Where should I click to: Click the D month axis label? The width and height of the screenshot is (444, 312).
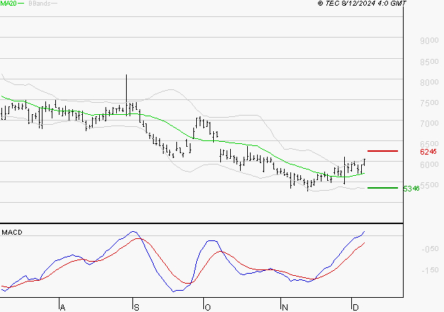(x=355, y=308)
